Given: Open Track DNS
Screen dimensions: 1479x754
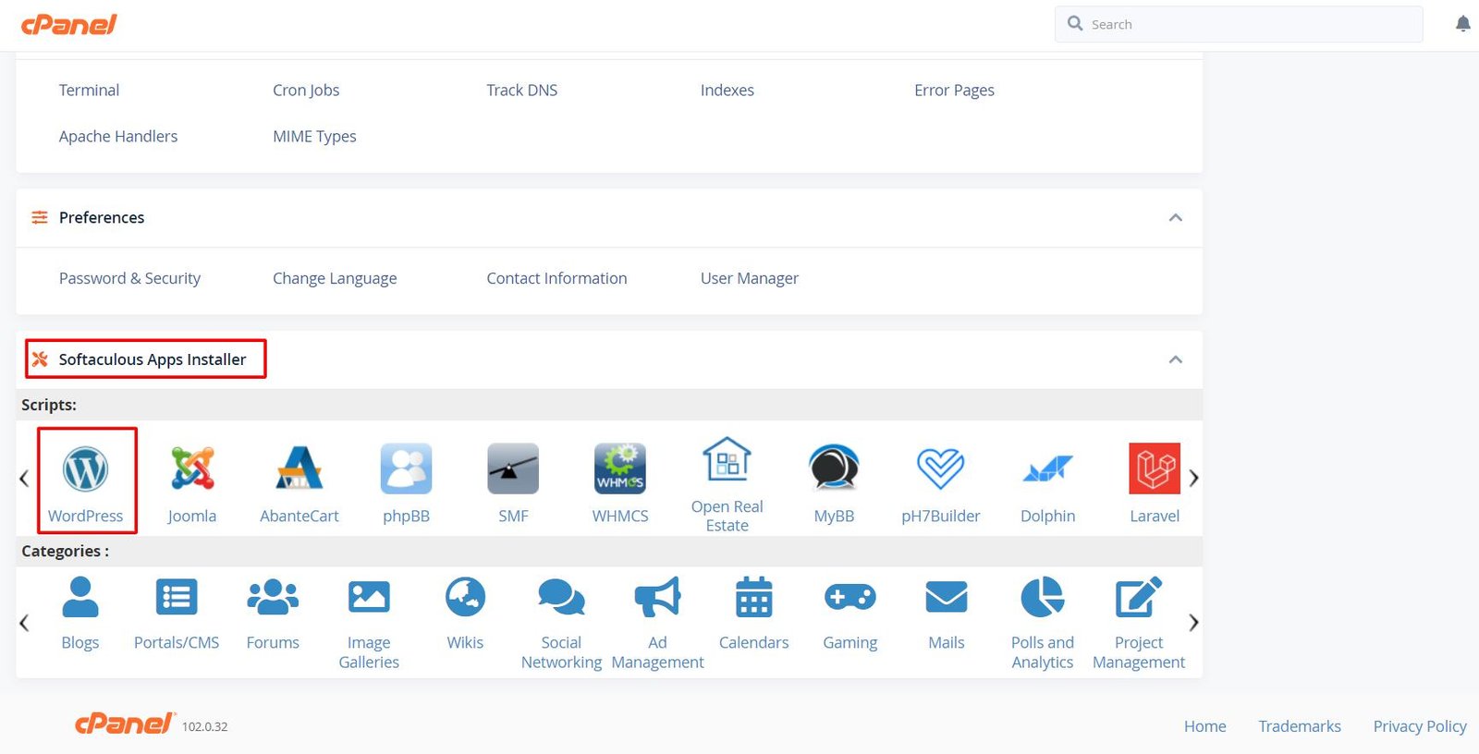Looking at the screenshot, I should tap(522, 90).
